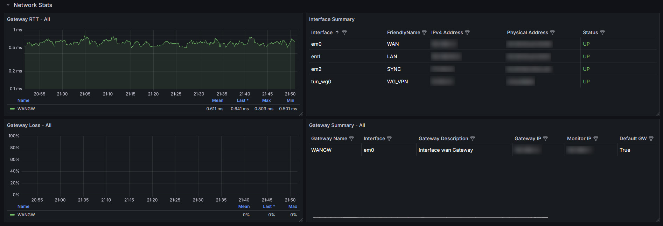663x226 pixels.
Task: Click resize handle of Interface Summary panel
Action: pos(658,114)
